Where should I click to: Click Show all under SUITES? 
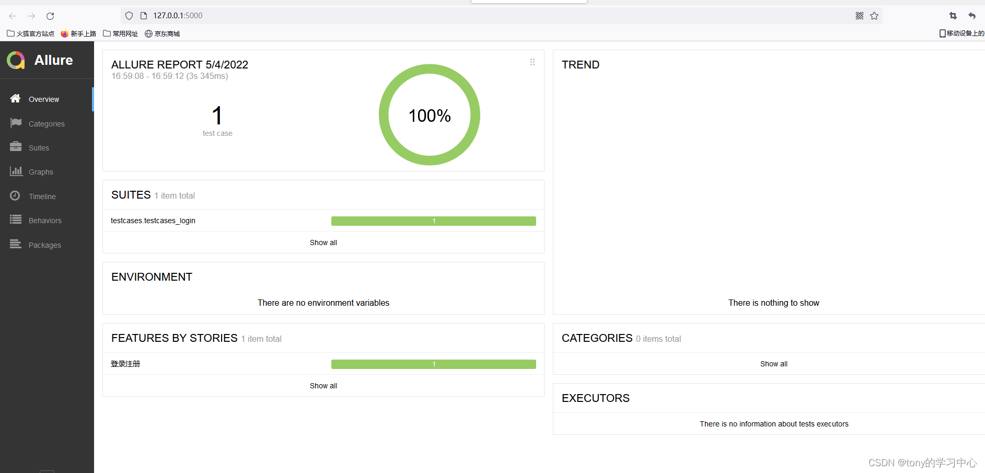[323, 242]
